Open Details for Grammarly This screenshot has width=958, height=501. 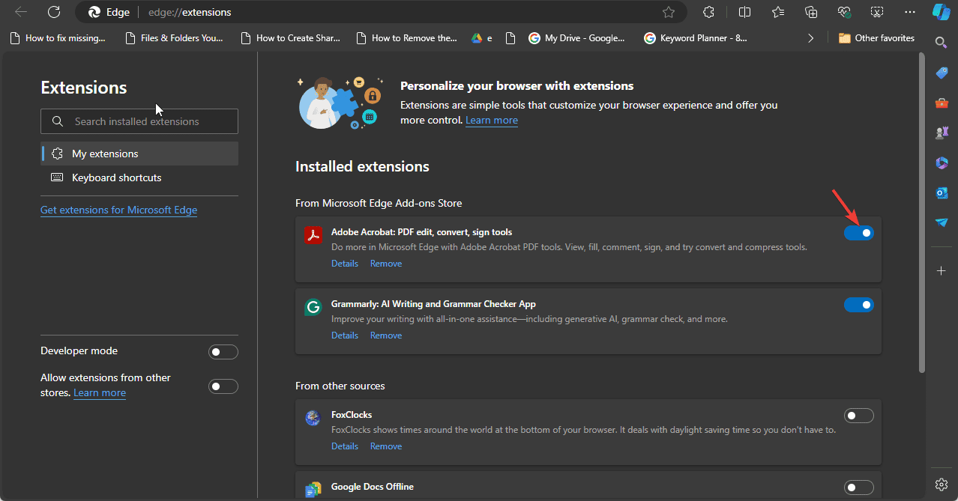345,335
